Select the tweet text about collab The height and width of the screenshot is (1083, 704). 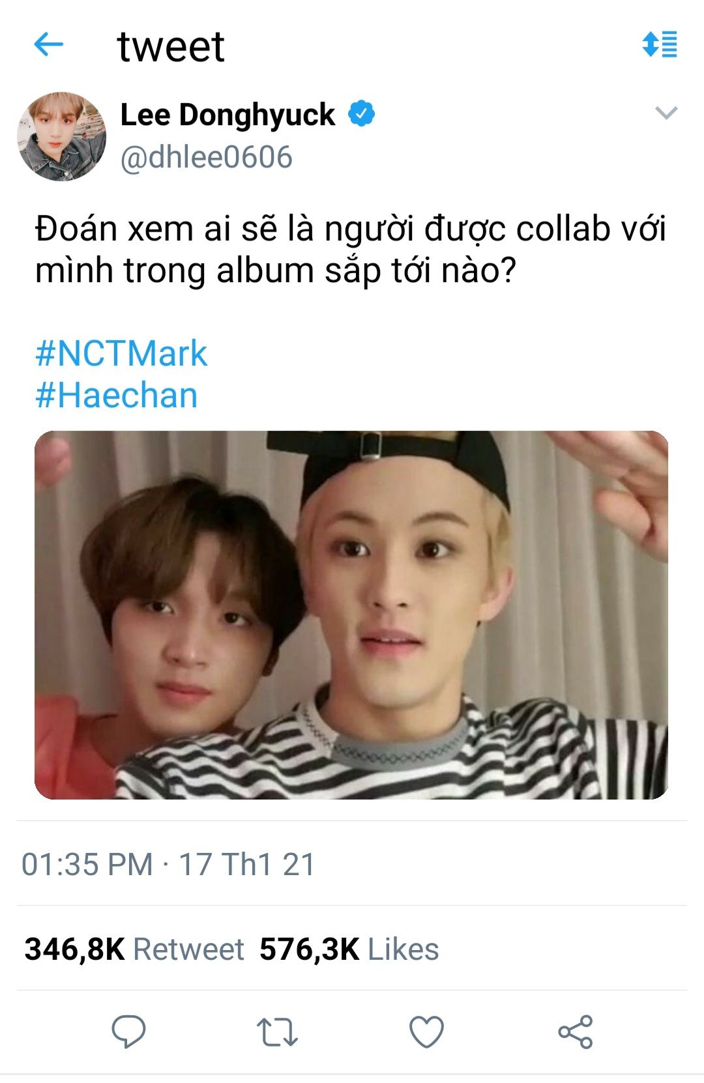pos(351,250)
